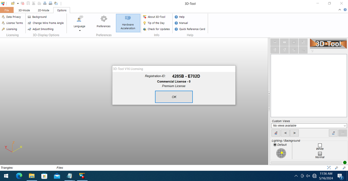
Task: Open About 3D-Tool
Action: [x=154, y=17]
